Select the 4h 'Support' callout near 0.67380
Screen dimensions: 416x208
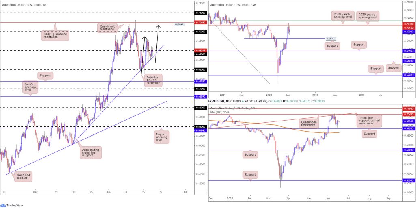[x=45, y=75]
